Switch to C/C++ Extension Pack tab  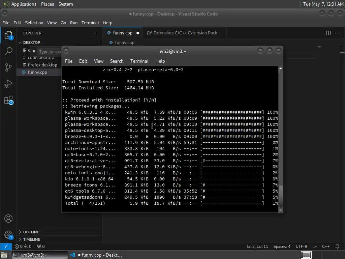point(185,33)
